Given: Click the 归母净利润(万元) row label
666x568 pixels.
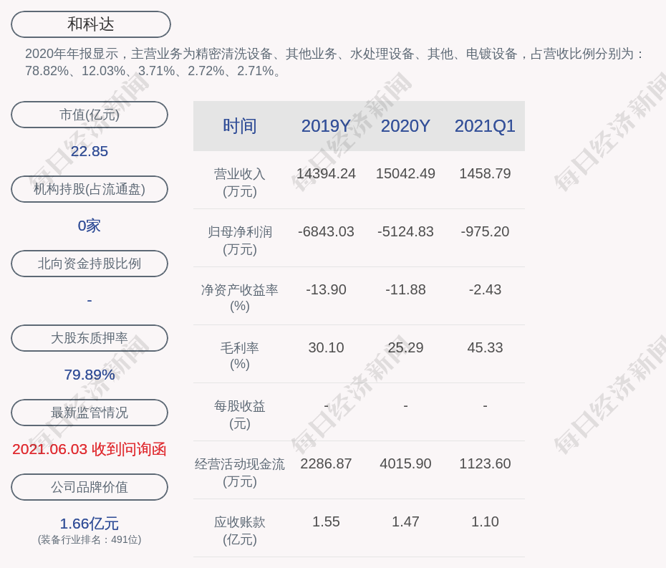Looking at the screenshot, I should [x=240, y=241].
